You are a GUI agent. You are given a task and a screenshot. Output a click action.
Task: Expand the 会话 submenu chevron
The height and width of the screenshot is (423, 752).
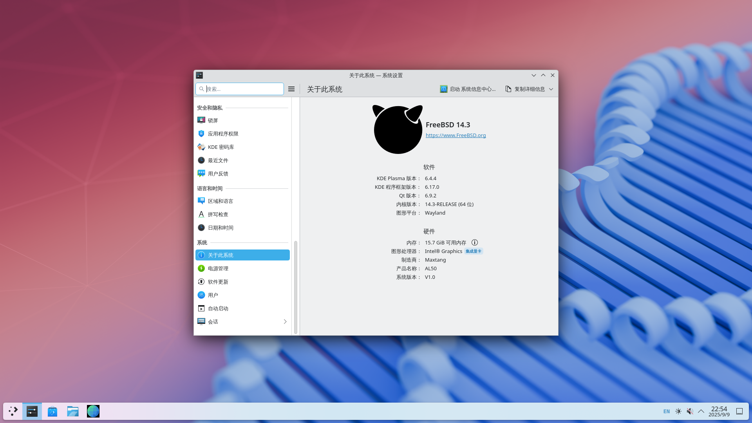(x=285, y=322)
